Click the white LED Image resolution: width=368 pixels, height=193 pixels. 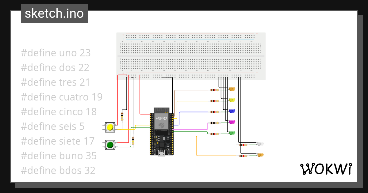(x=260, y=144)
